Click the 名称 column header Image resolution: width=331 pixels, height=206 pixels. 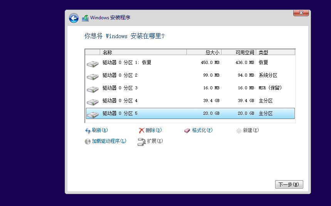pos(143,52)
